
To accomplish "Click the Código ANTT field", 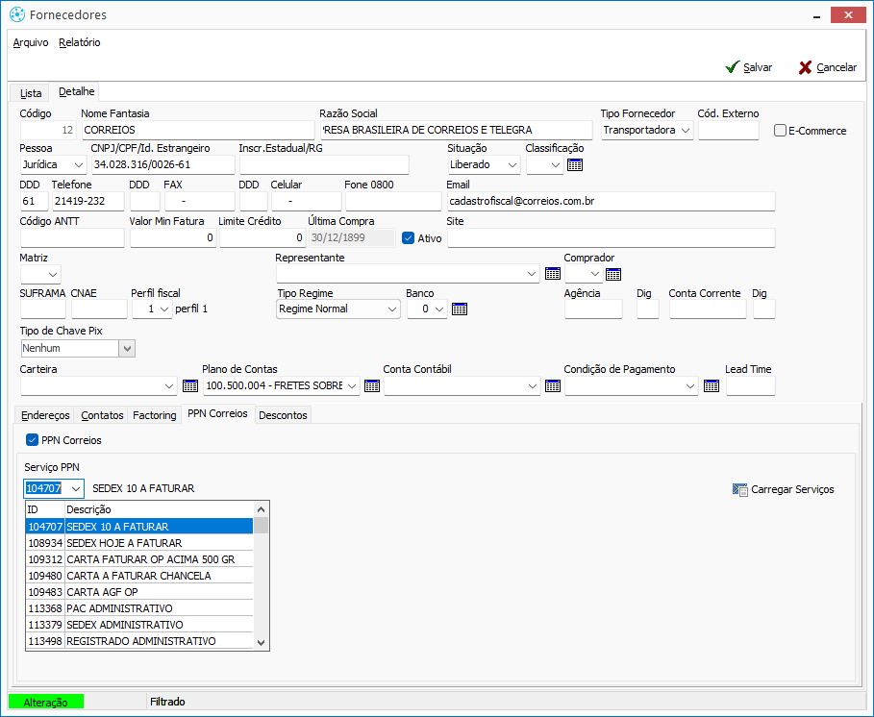I will tap(72, 238).
